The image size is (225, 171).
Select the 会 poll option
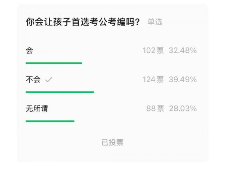tap(29, 51)
